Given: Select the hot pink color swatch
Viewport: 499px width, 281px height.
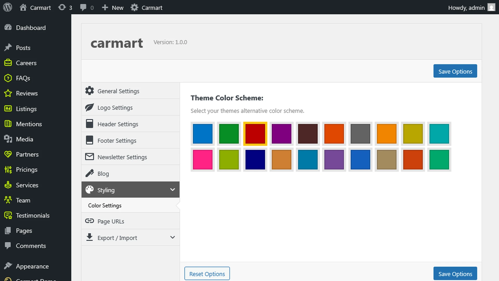Looking at the screenshot, I should point(203,159).
